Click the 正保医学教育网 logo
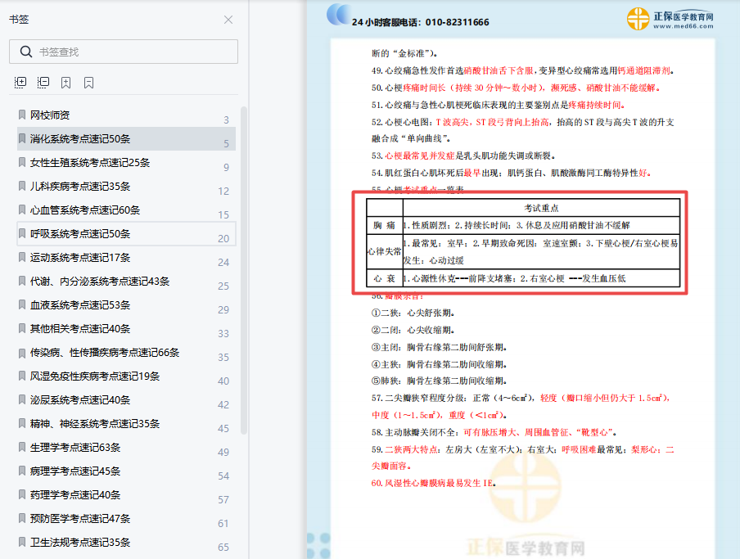 (637, 18)
